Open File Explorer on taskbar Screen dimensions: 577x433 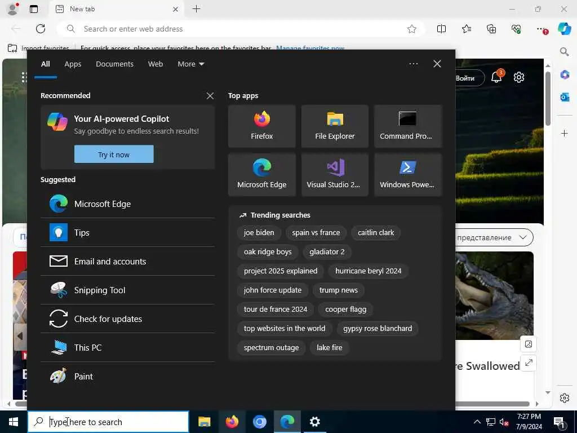204,422
